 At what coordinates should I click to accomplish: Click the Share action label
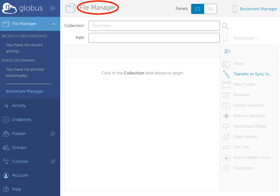(x=239, y=63)
